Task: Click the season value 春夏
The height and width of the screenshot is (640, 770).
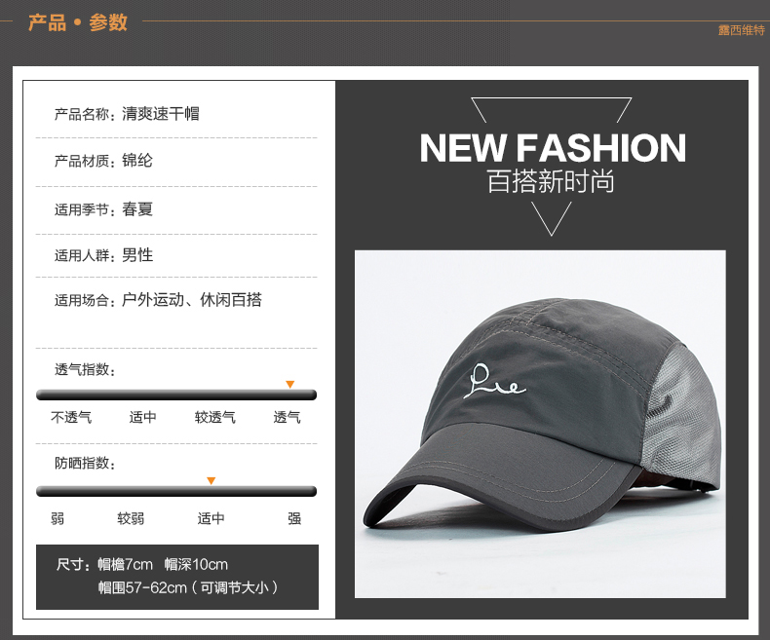Action: click(x=137, y=209)
